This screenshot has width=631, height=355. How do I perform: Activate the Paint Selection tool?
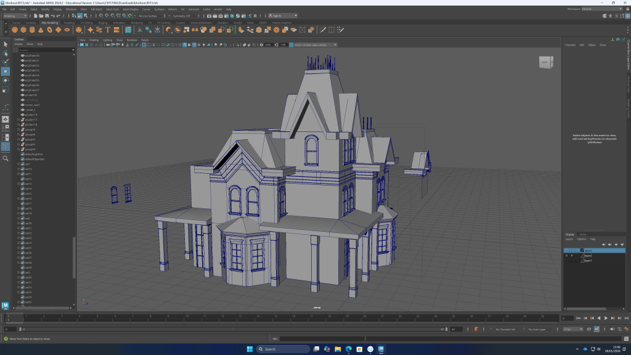(6, 62)
